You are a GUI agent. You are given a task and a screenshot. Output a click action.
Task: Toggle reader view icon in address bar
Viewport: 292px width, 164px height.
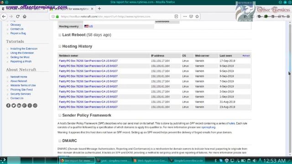pyautogui.click(x=177, y=16)
